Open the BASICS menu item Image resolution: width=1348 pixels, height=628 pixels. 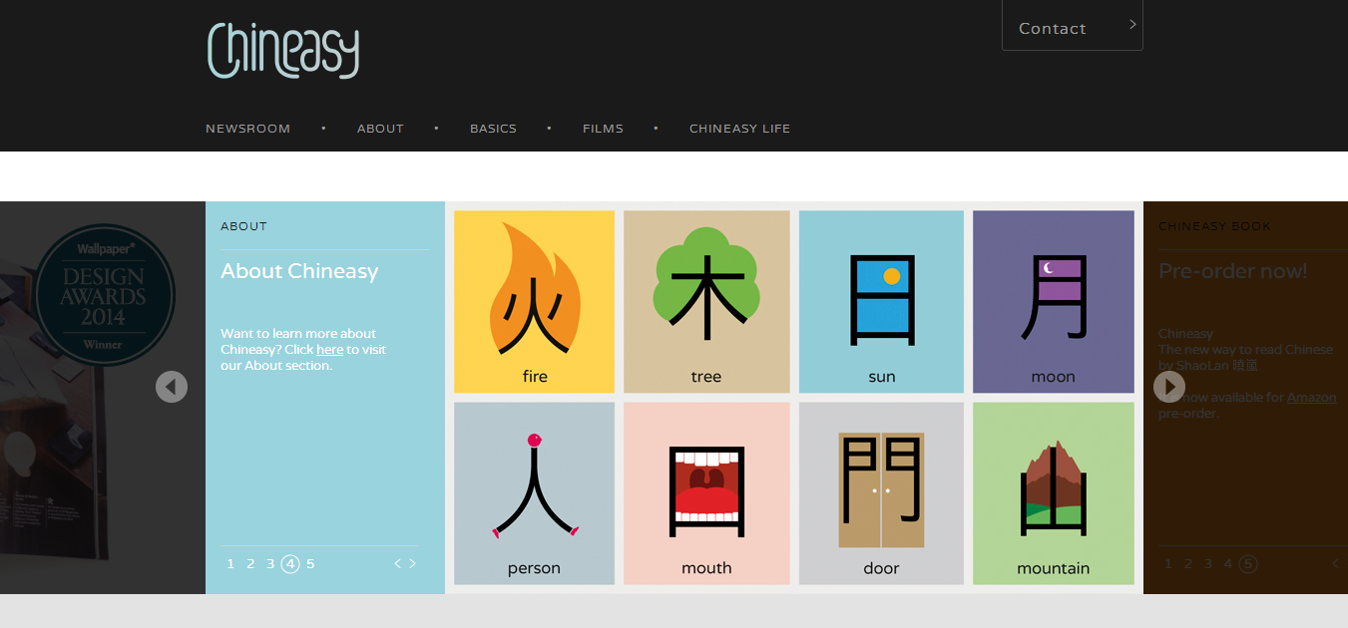(x=493, y=129)
